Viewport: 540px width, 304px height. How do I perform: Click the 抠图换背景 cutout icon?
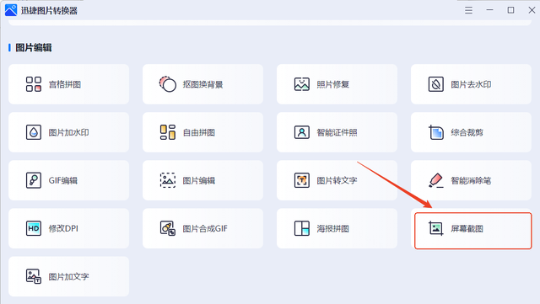pyautogui.click(x=168, y=84)
